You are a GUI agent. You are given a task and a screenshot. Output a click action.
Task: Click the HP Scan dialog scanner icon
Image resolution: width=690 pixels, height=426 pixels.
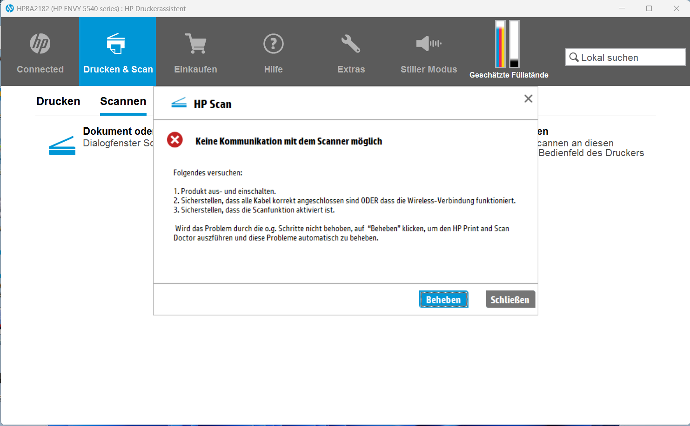tap(179, 103)
